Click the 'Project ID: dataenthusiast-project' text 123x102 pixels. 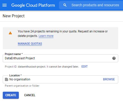(x=25, y=67)
